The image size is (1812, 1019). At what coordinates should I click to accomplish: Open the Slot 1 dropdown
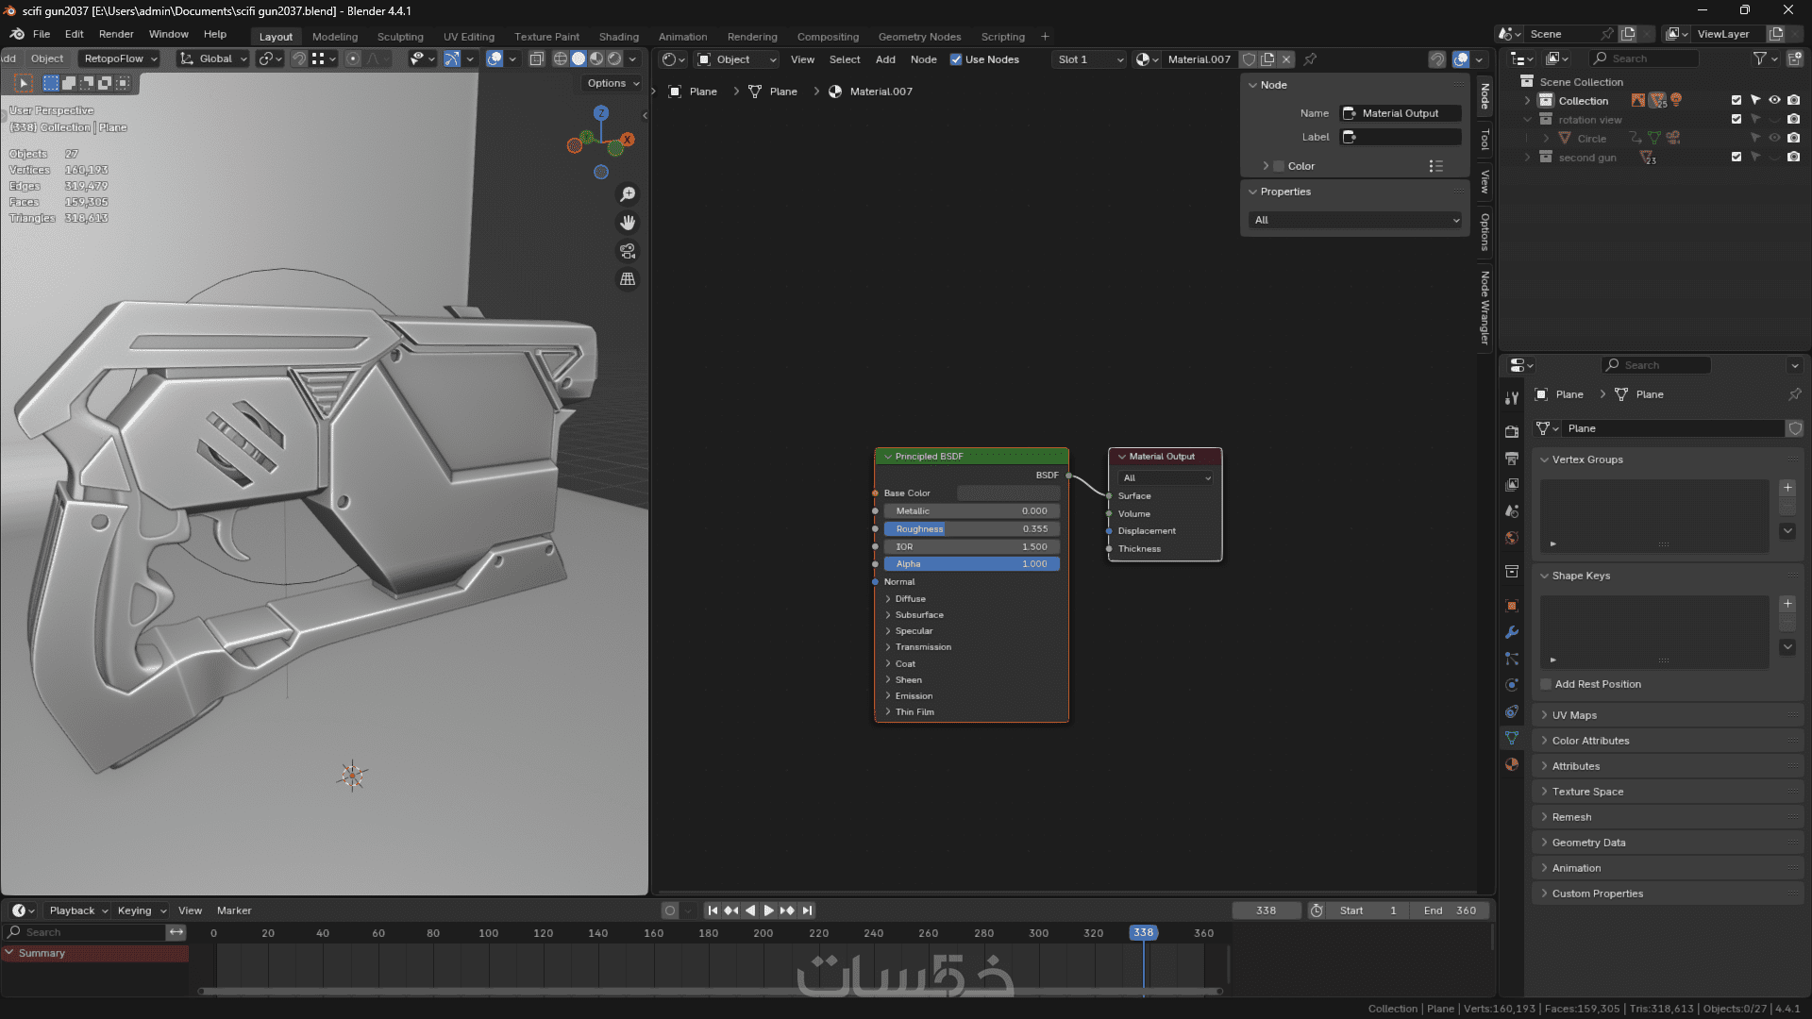(x=1090, y=59)
